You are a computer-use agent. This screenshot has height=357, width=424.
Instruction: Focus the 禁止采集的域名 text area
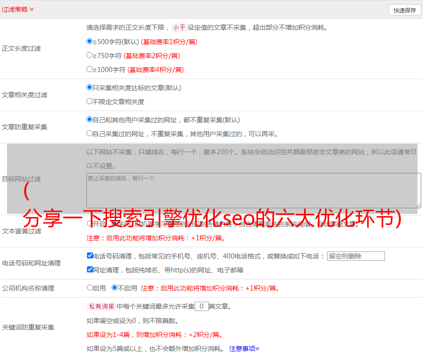253,191
